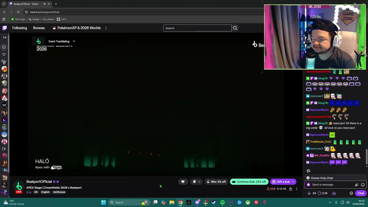Open the tab search dropdown arrow
The image size is (368, 207).
(4, 4)
